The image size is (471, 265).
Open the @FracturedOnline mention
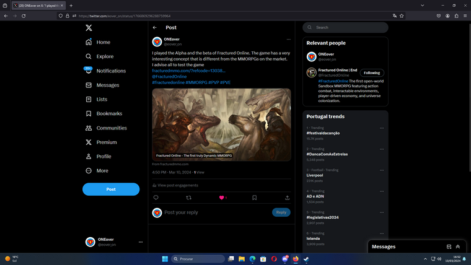(x=169, y=77)
